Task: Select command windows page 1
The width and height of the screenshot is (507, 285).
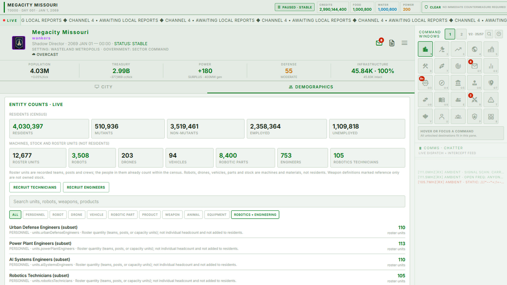Action: 450,34
